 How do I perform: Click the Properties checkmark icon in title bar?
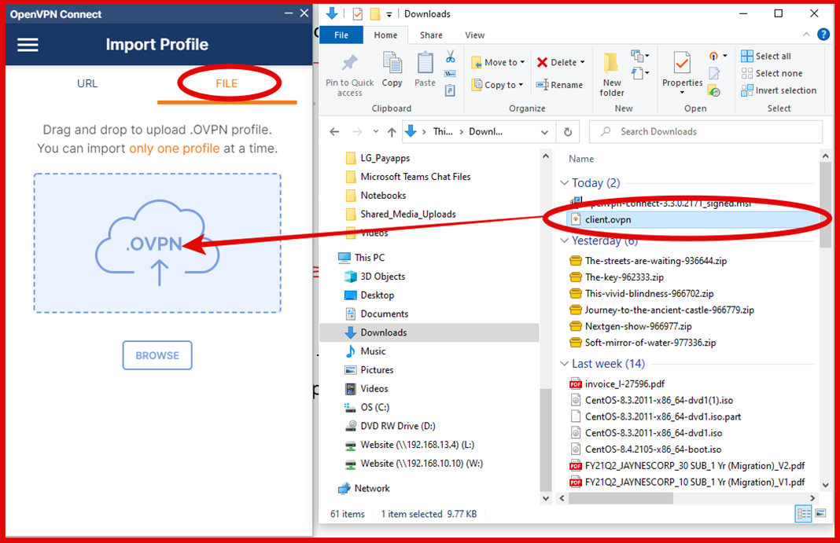[357, 14]
